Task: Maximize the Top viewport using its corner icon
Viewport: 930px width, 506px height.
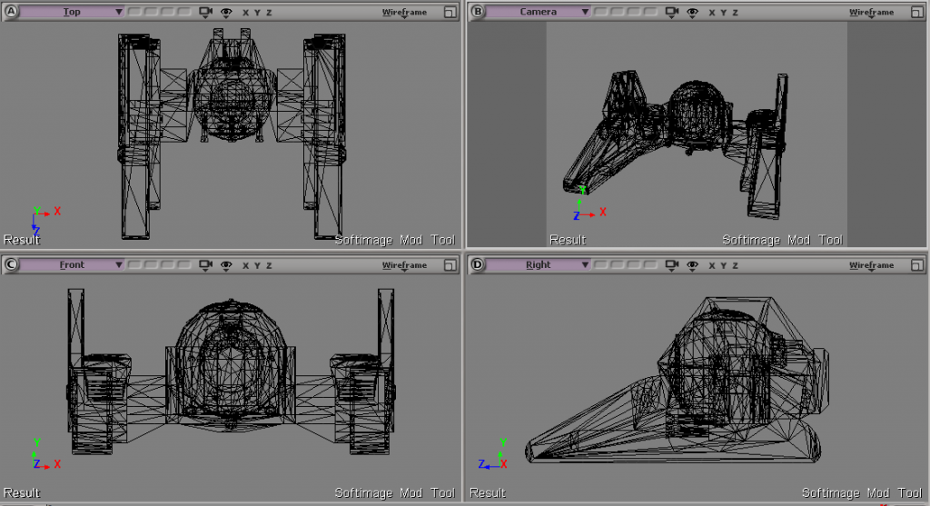Action: click(x=450, y=13)
